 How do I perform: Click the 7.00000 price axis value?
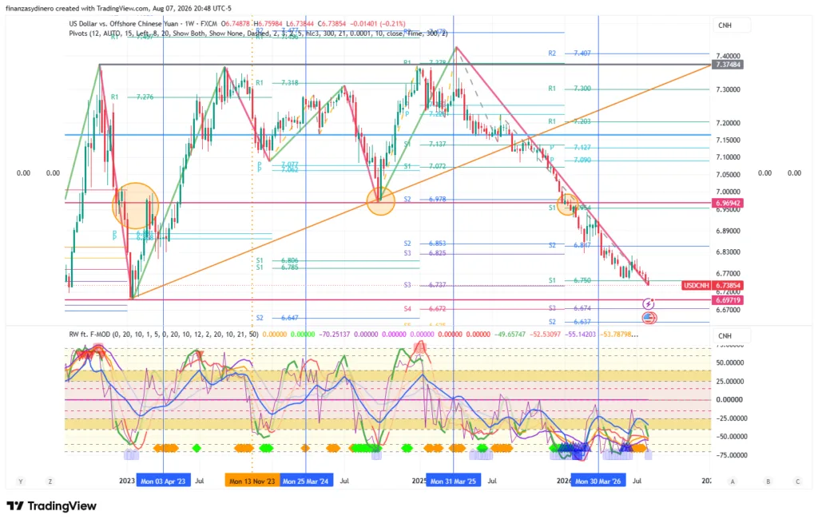pyautogui.click(x=729, y=192)
